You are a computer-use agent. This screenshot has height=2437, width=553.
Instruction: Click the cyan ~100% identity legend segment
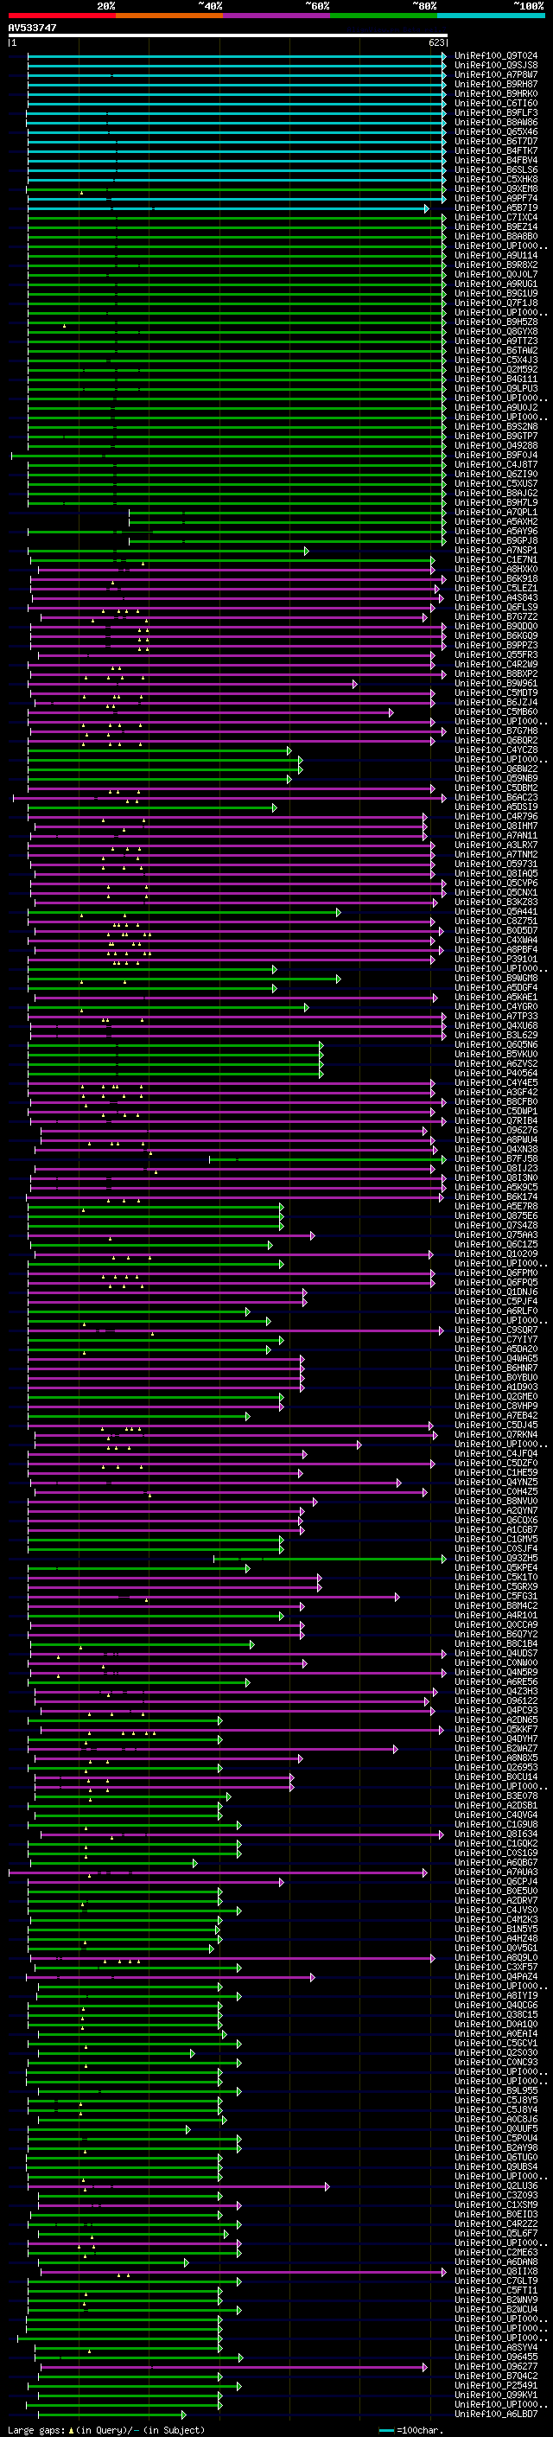point(491,16)
